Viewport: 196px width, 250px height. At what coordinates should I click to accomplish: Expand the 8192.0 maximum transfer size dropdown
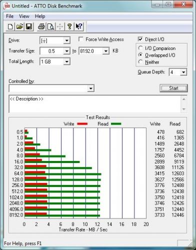tap(105, 51)
